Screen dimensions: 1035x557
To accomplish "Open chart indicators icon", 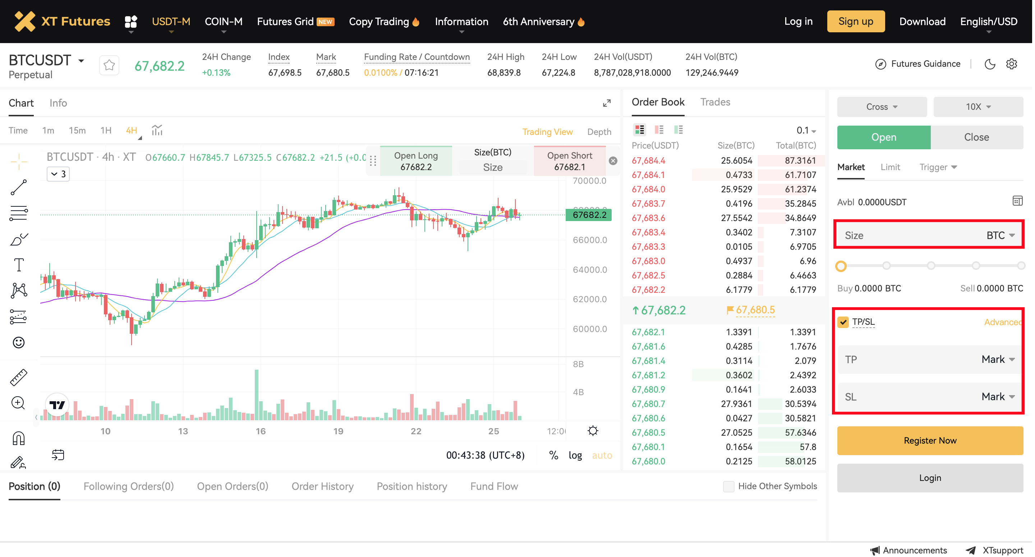I will point(157,131).
